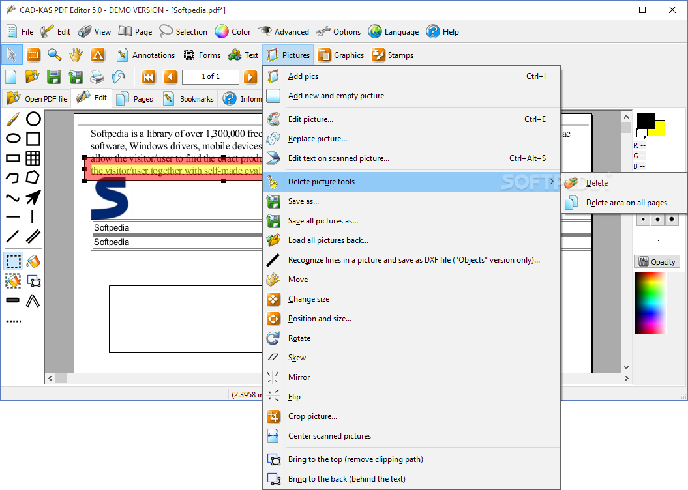
Task: Open the Text dropdown
Action: (x=243, y=55)
